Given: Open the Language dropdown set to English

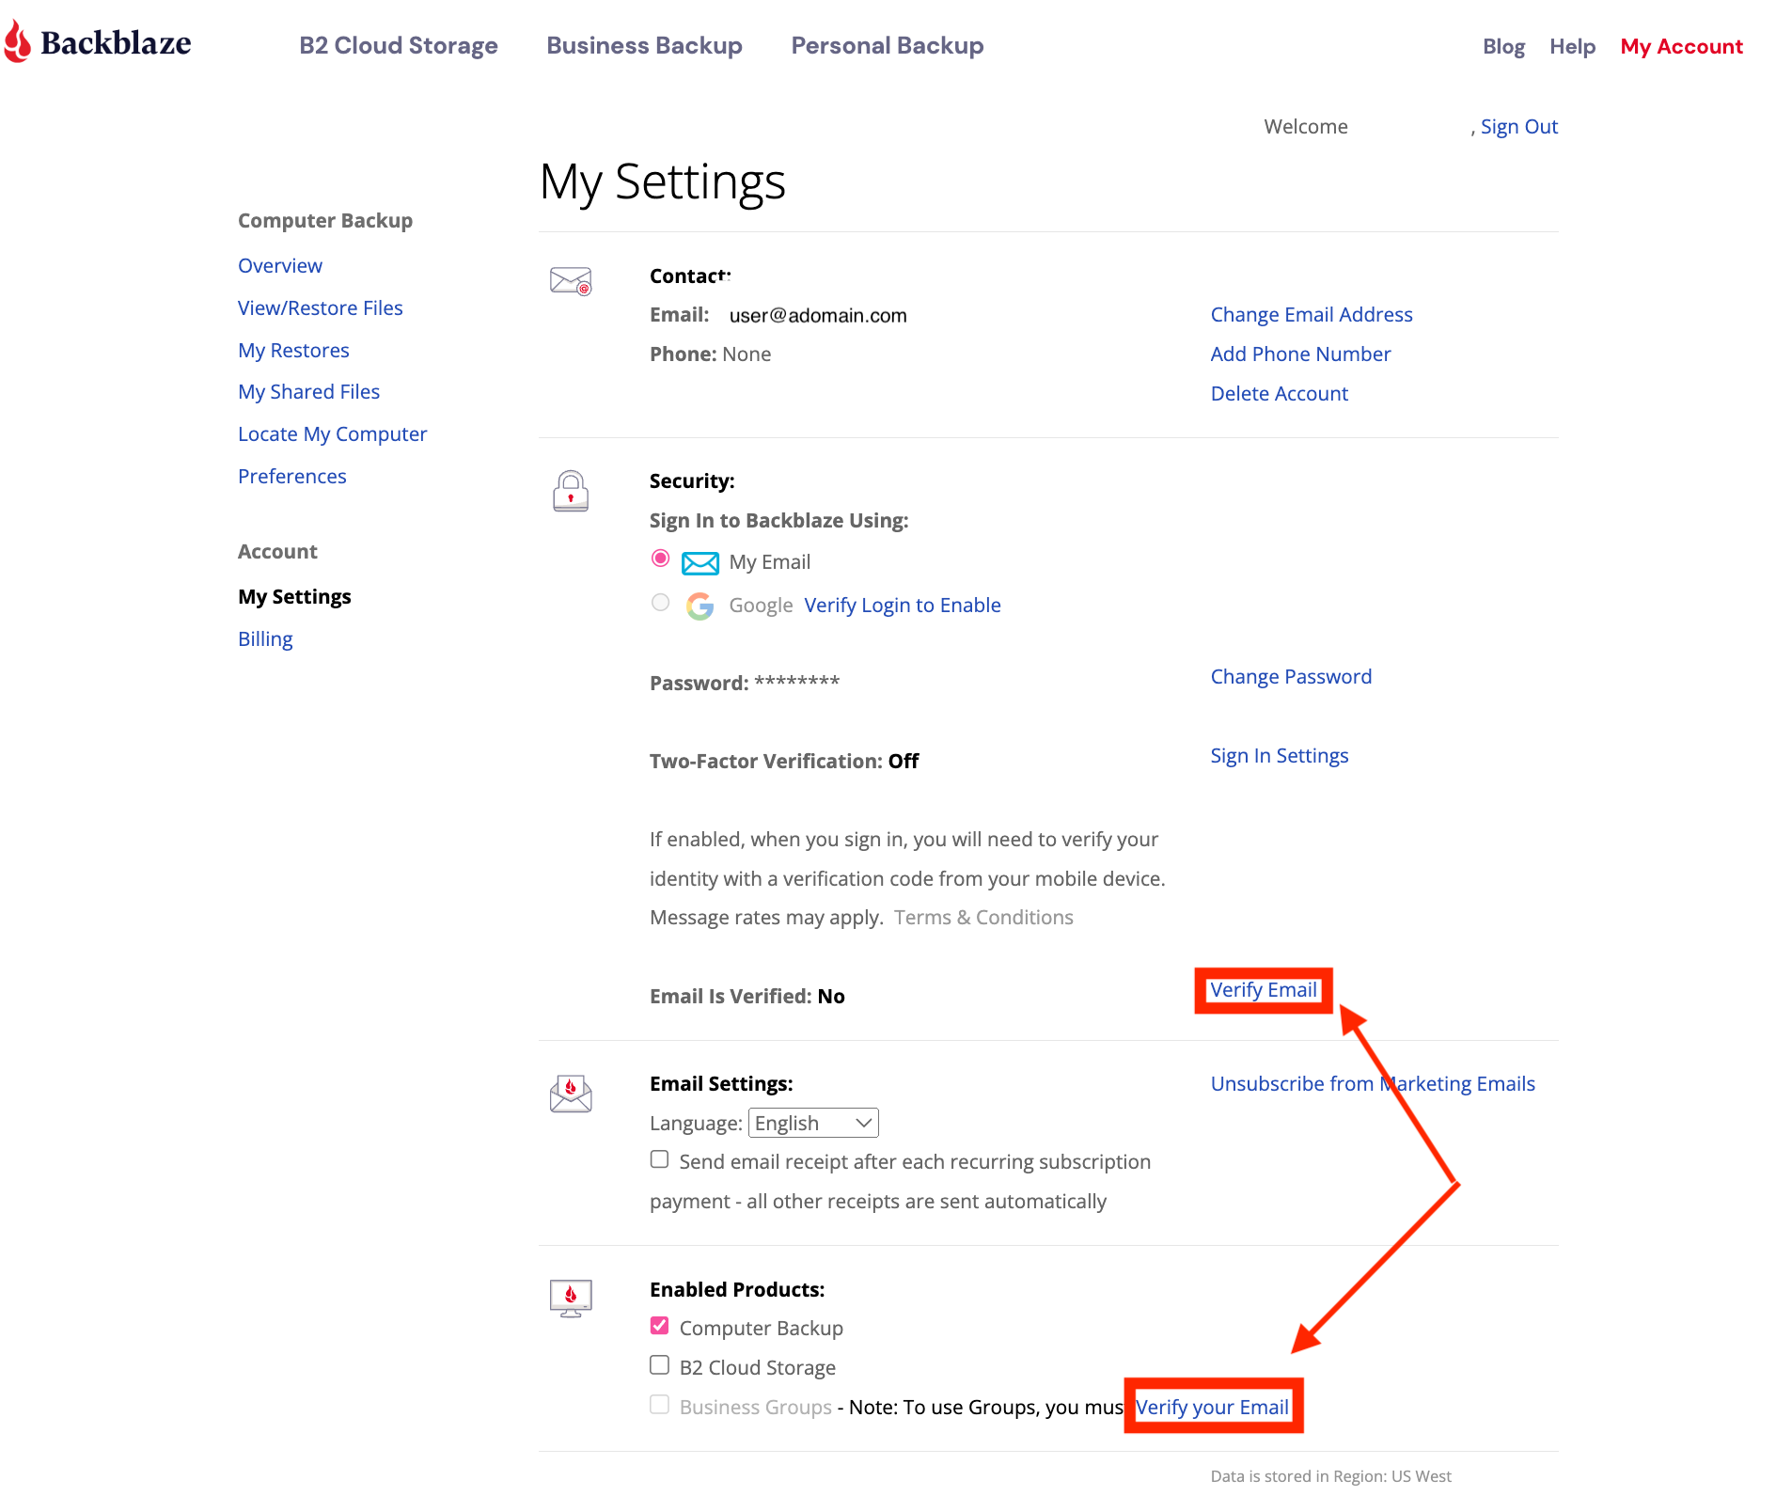Looking at the screenshot, I should (x=813, y=1123).
